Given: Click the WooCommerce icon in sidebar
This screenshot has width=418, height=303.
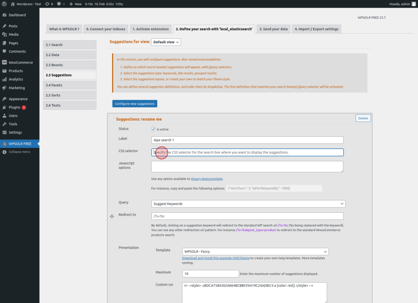Looking at the screenshot, I should pyautogui.click(x=4, y=62).
